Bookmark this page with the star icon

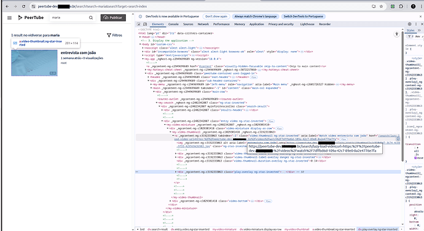pyautogui.click(x=381, y=7)
